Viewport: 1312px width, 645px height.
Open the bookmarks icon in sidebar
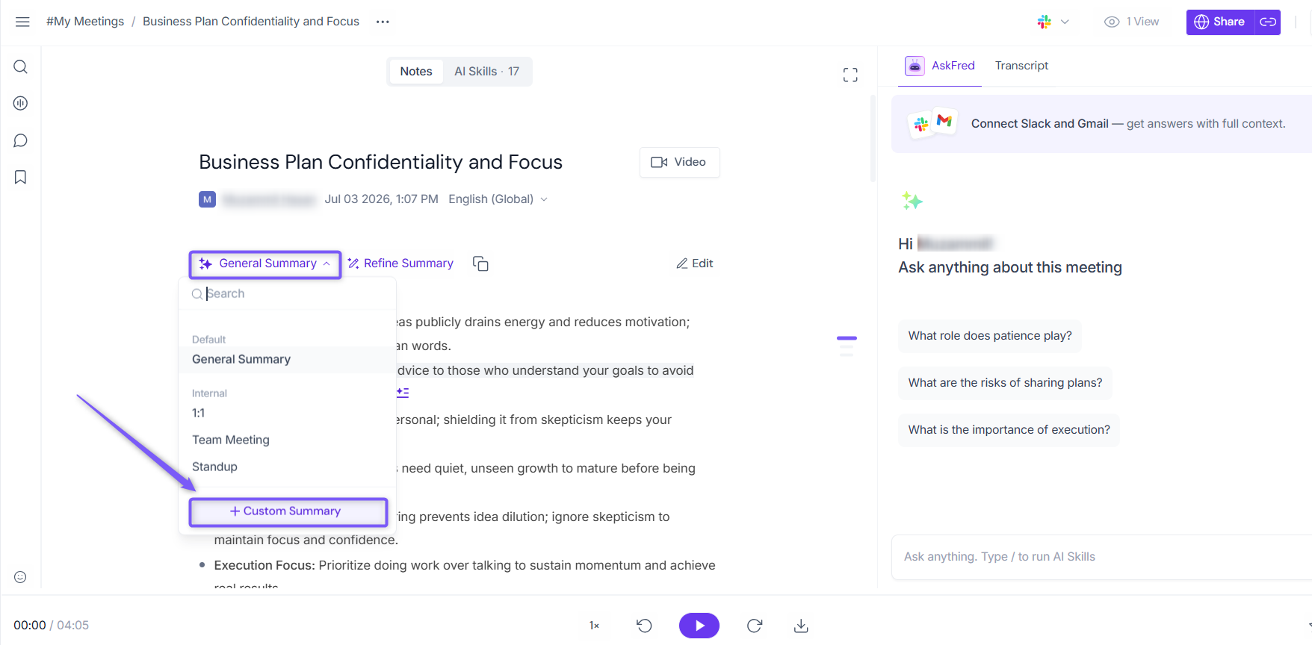tap(21, 177)
